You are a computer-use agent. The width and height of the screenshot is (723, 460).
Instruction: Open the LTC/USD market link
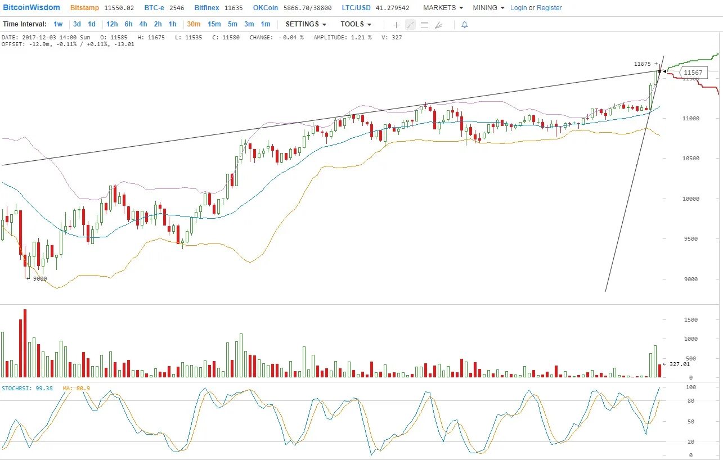click(356, 8)
